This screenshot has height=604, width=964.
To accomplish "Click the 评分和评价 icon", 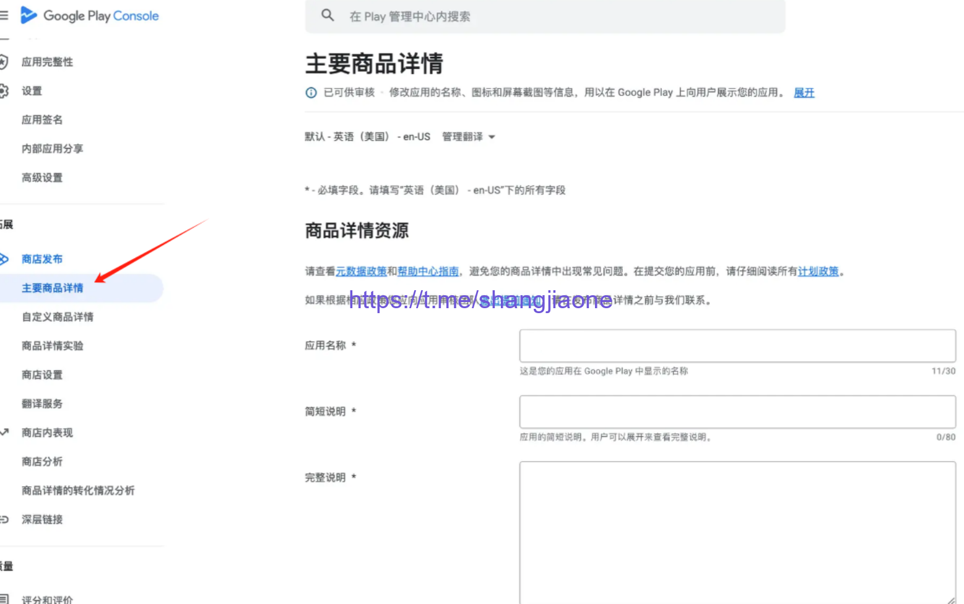I will [x=4, y=599].
